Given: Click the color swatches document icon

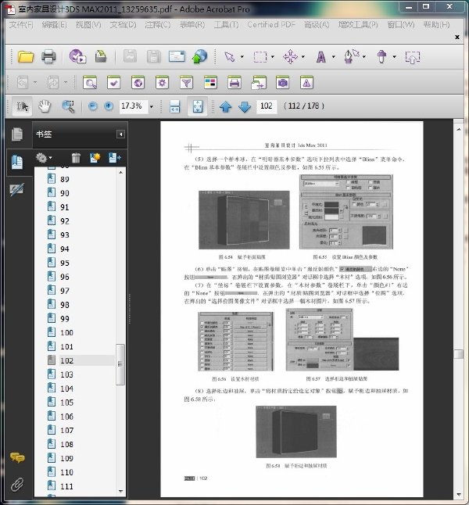Looking at the screenshot, I should tap(210, 83).
